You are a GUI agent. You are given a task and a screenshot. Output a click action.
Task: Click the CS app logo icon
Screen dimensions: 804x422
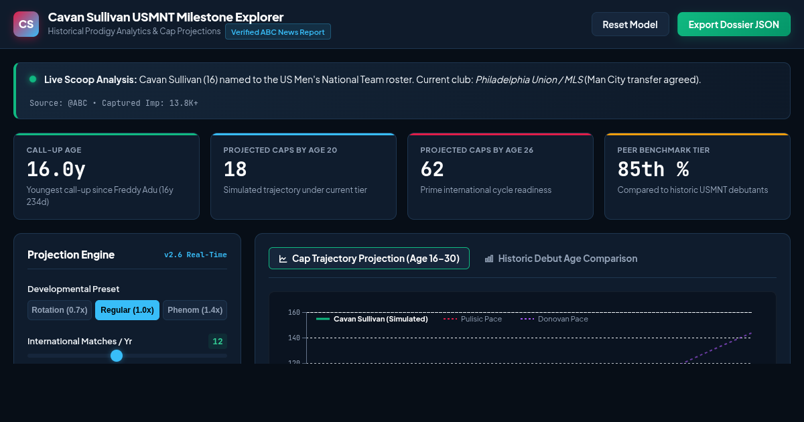pos(26,24)
